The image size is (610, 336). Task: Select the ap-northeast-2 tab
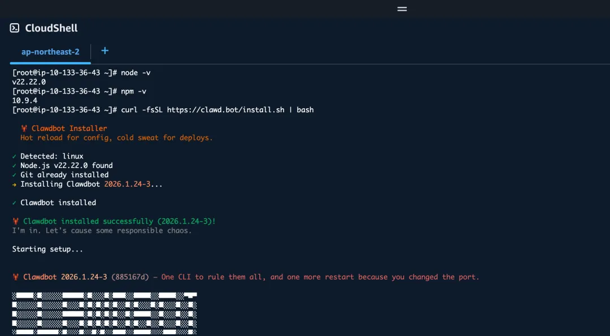50,52
